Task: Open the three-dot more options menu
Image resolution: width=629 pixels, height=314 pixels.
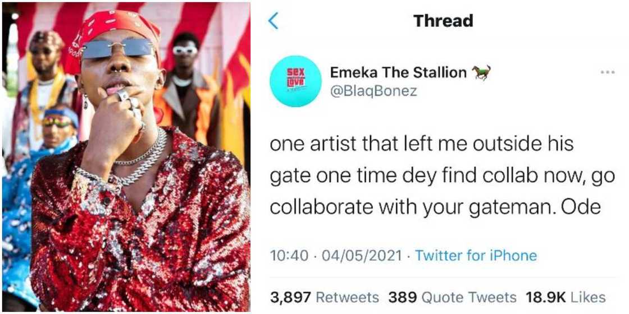Action: tap(607, 72)
